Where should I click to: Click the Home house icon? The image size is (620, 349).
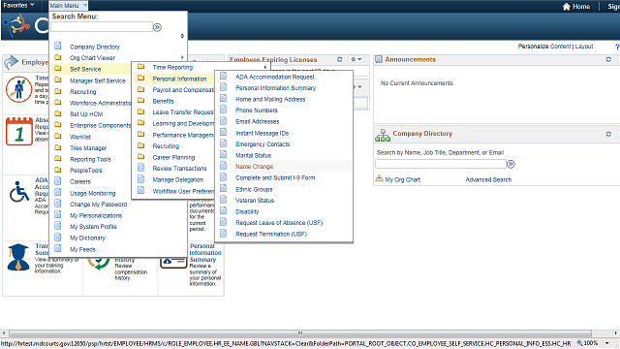(x=566, y=7)
